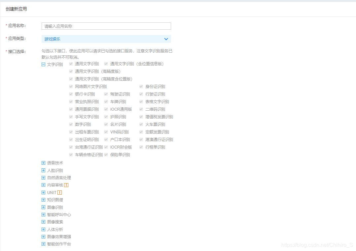Toggle the 户口本识别 checkbox
The width and height of the screenshot is (356, 251).
tap(106, 139)
